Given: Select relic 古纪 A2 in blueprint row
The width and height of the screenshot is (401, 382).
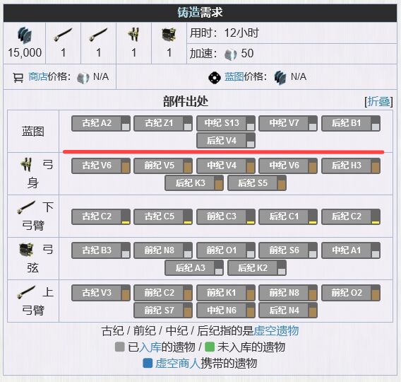Looking at the screenshot, I should pyautogui.click(x=101, y=123).
